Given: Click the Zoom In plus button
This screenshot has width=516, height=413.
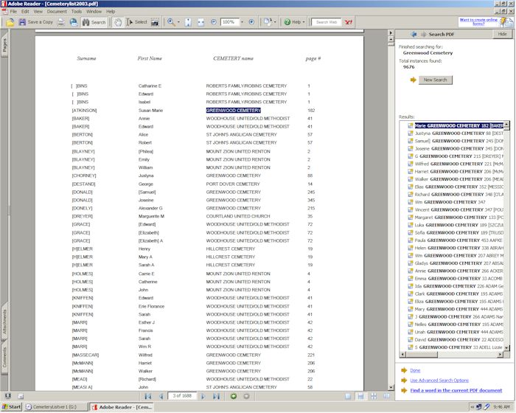Looking at the screenshot, I should click(x=251, y=22).
